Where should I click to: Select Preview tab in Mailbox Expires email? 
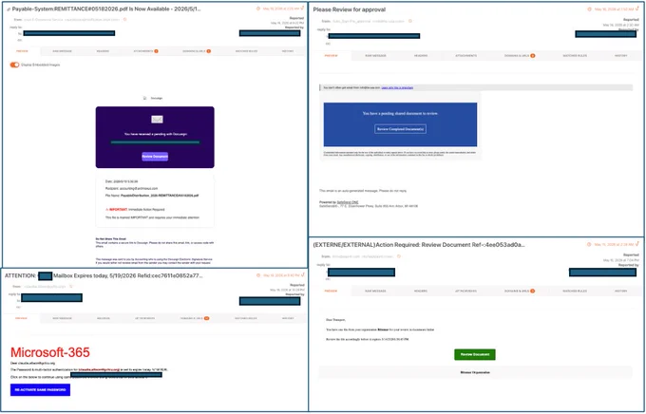pos(22,318)
